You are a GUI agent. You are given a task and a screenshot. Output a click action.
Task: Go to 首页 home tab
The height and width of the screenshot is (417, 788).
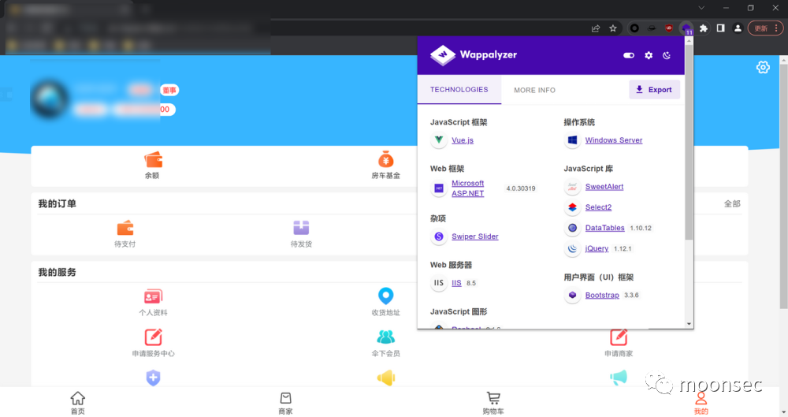pyautogui.click(x=77, y=403)
